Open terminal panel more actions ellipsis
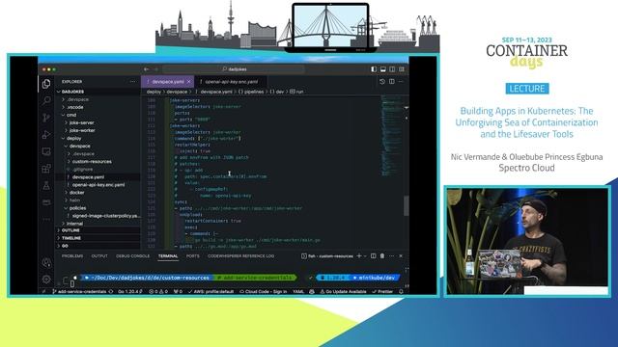618x347 pixels. [x=391, y=256]
